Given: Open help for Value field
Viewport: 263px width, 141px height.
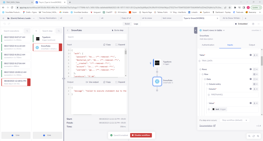Looking at the screenshot, I should click(251, 103).
